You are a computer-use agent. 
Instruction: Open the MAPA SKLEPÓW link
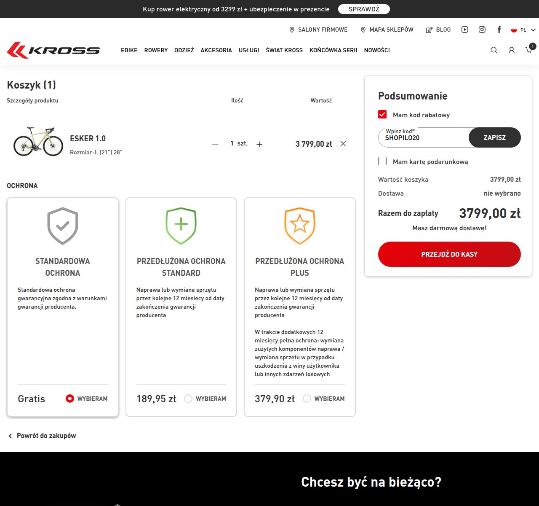387,30
